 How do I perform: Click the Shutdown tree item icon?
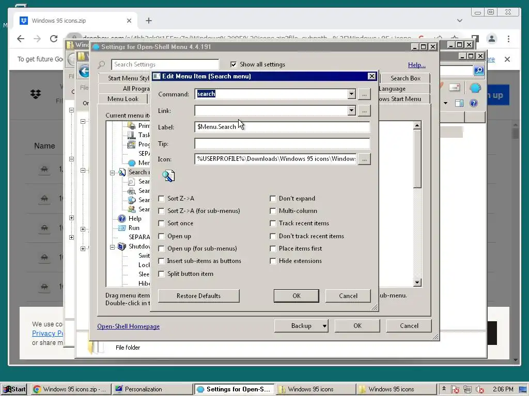[122, 246]
